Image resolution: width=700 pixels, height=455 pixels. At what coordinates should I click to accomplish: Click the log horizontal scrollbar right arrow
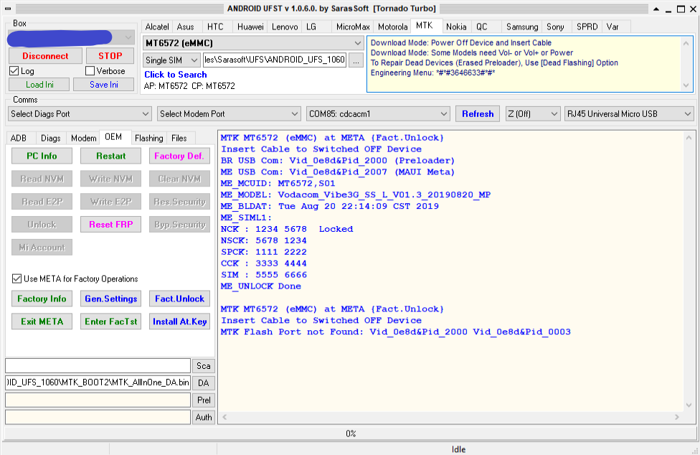pyautogui.click(x=677, y=417)
